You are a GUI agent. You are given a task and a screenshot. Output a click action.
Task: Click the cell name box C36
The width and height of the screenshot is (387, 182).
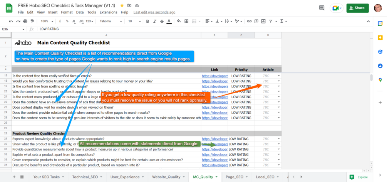click(x=13, y=29)
